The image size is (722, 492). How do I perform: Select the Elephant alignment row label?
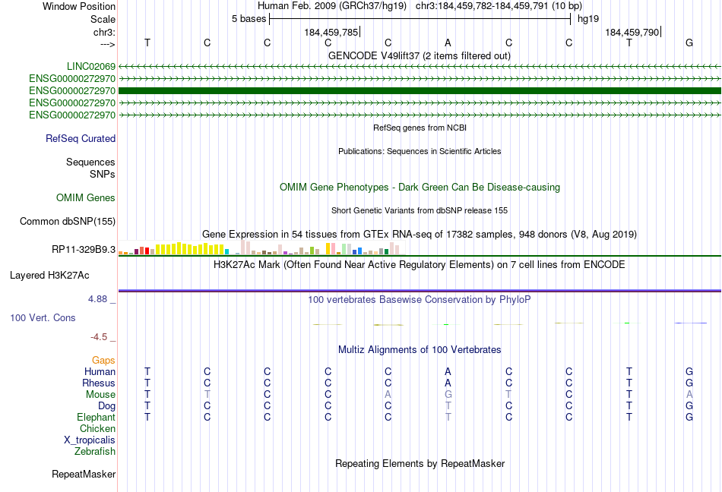point(97,417)
